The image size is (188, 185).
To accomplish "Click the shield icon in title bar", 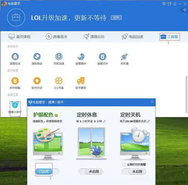I will point(164,4).
